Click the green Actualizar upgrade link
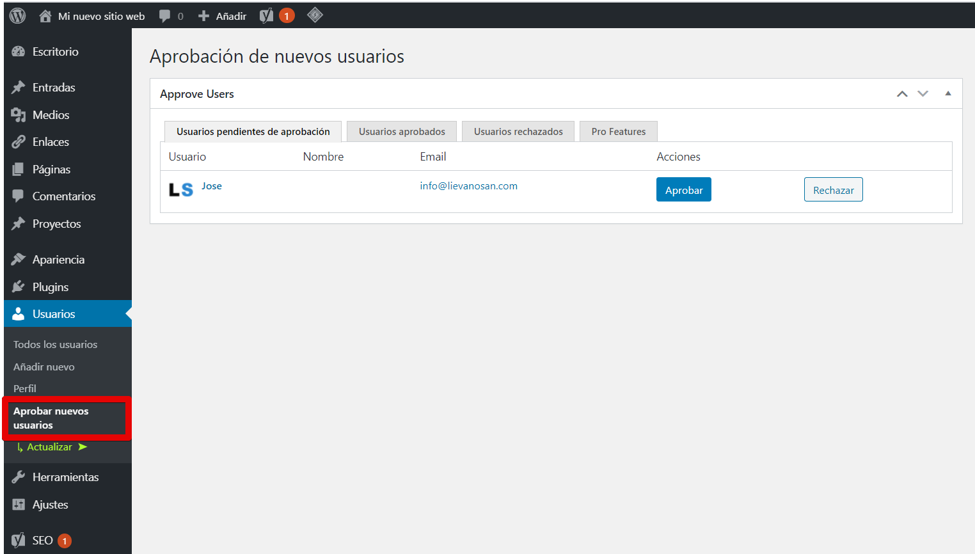 click(52, 447)
